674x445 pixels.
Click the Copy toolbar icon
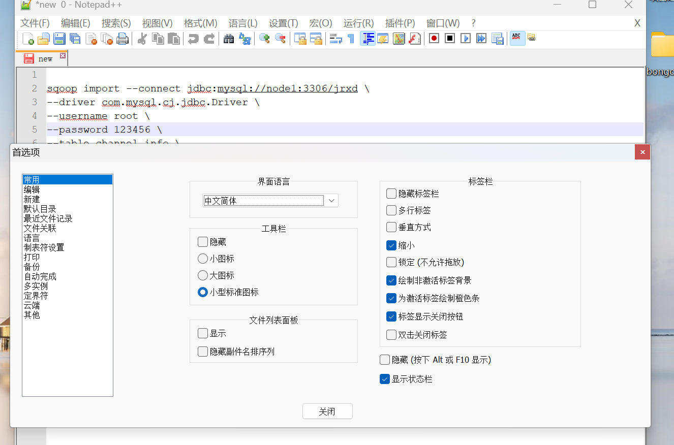pos(158,39)
